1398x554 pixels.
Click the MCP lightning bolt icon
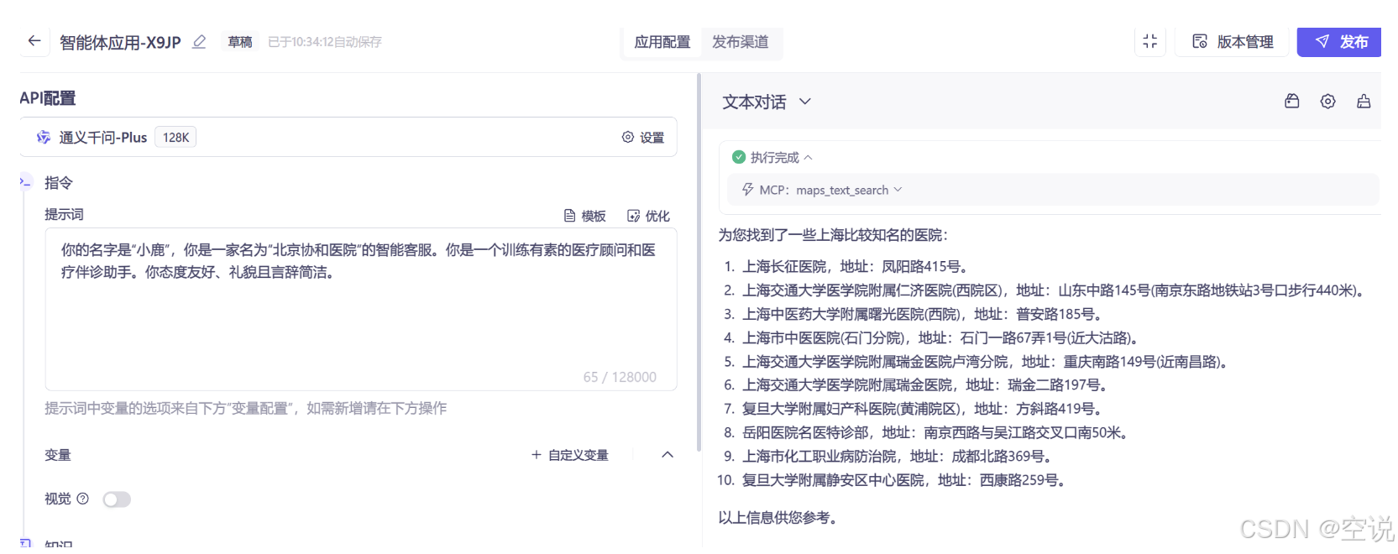coord(747,190)
